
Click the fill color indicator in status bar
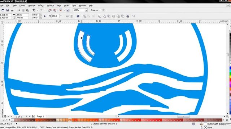(205, 124)
